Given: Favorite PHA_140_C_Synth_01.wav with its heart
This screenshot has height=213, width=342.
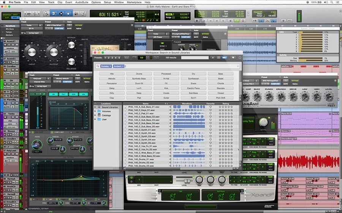Looking at the screenshot, I should [211, 130].
